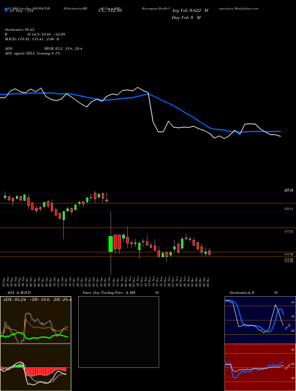Click the CL: 112.50 closing price text

coord(109,11)
